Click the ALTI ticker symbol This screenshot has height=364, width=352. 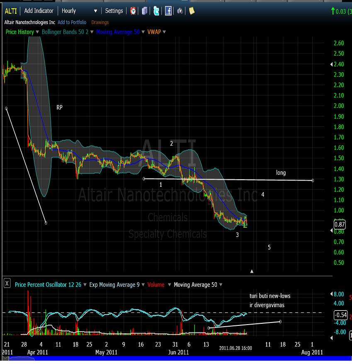[11, 11]
